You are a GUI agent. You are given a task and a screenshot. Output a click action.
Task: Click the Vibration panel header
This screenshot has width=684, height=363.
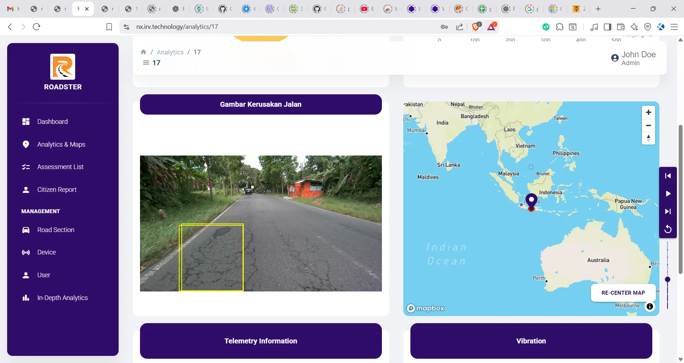531,341
